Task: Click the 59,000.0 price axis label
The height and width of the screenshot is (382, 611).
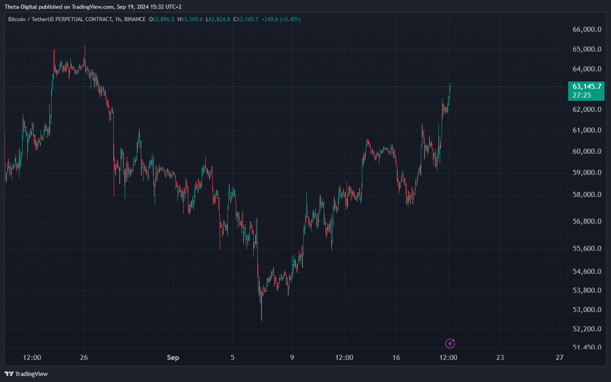Action: coord(587,173)
